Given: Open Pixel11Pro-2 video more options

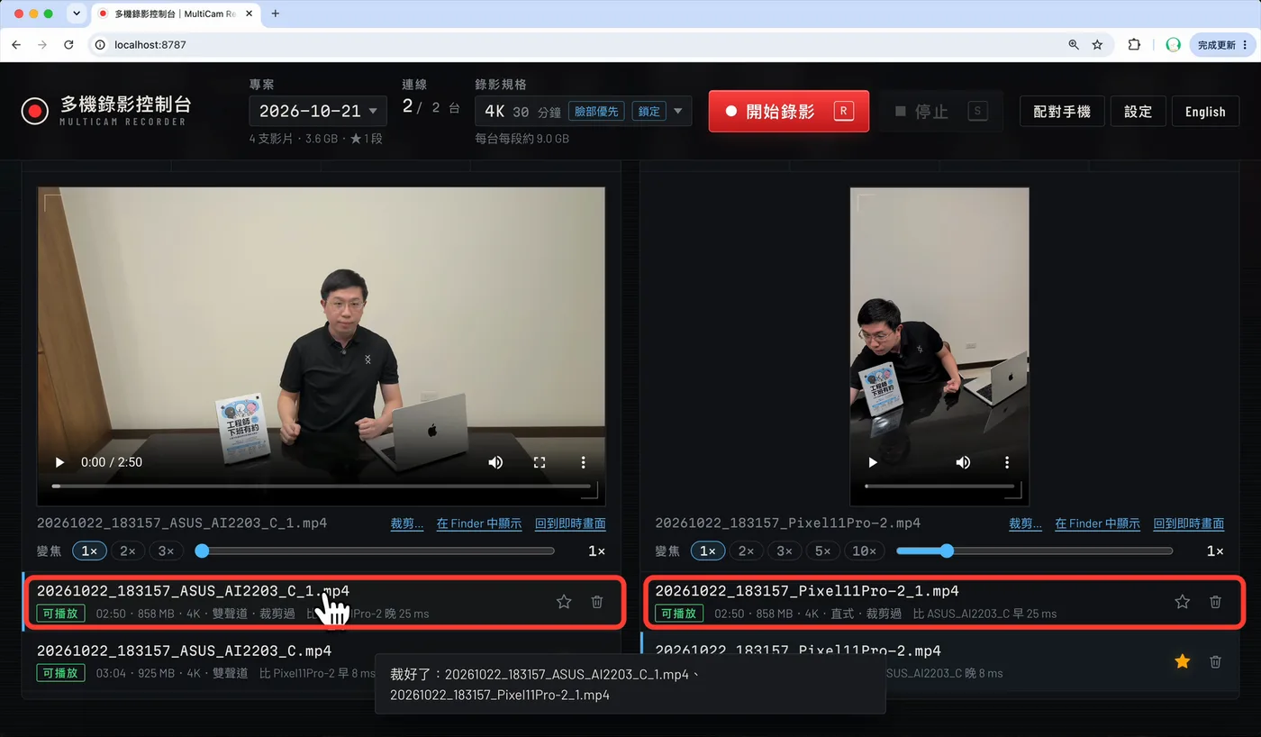Looking at the screenshot, I should point(1007,462).
